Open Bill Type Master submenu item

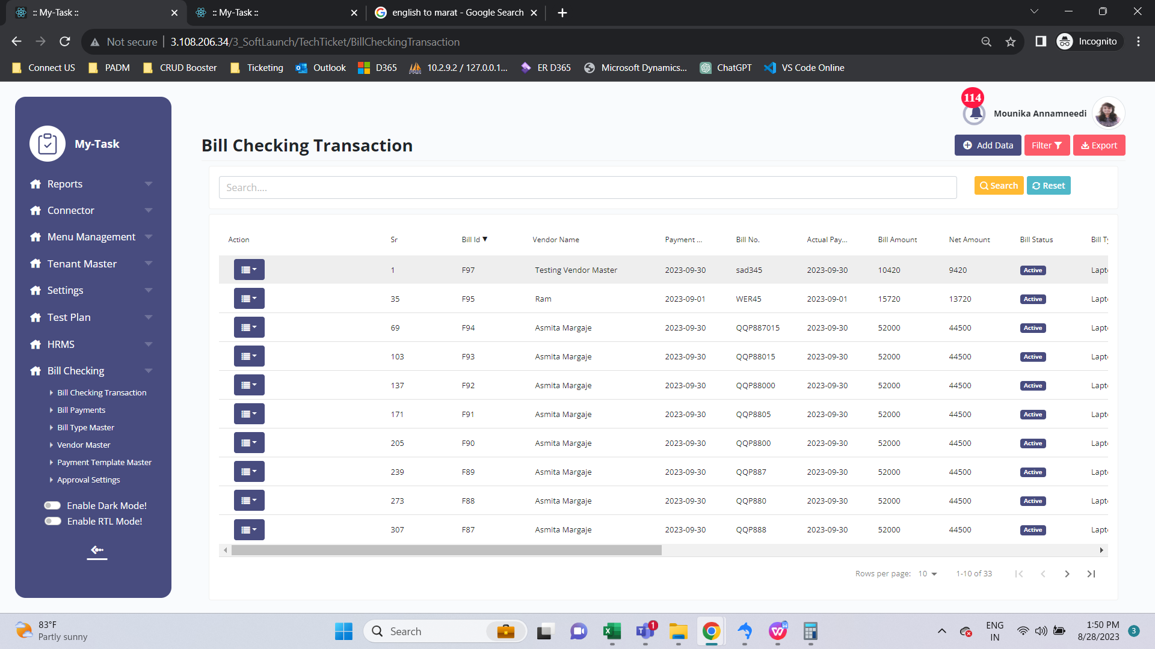85,427
